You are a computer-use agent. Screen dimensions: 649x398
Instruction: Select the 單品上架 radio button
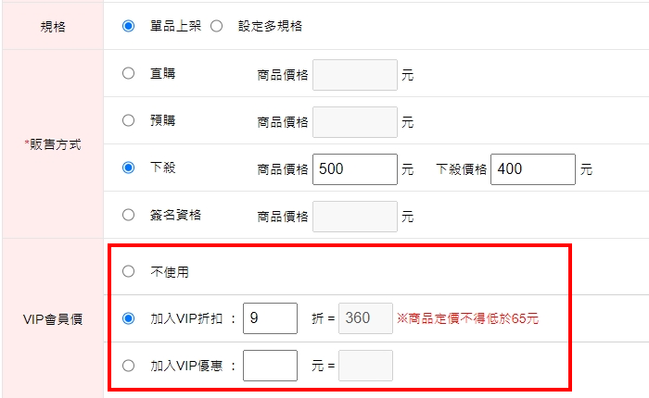128,26
